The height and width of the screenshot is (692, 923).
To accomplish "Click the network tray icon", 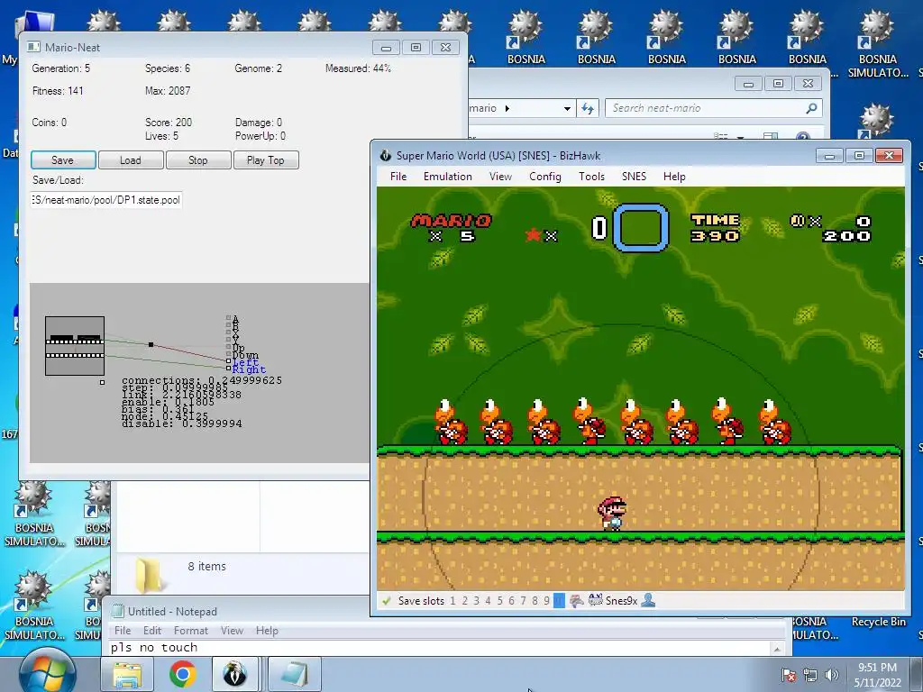I will pos(810,675).
